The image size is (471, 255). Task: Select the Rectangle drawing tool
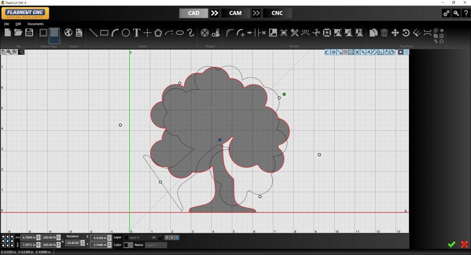click(104, 33)
